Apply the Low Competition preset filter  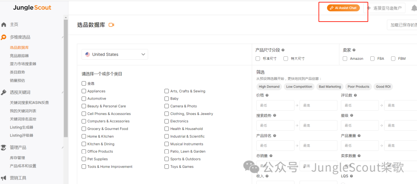click(x=299, y=86)
